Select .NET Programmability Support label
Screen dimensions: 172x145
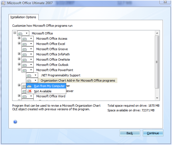[60, 75]
